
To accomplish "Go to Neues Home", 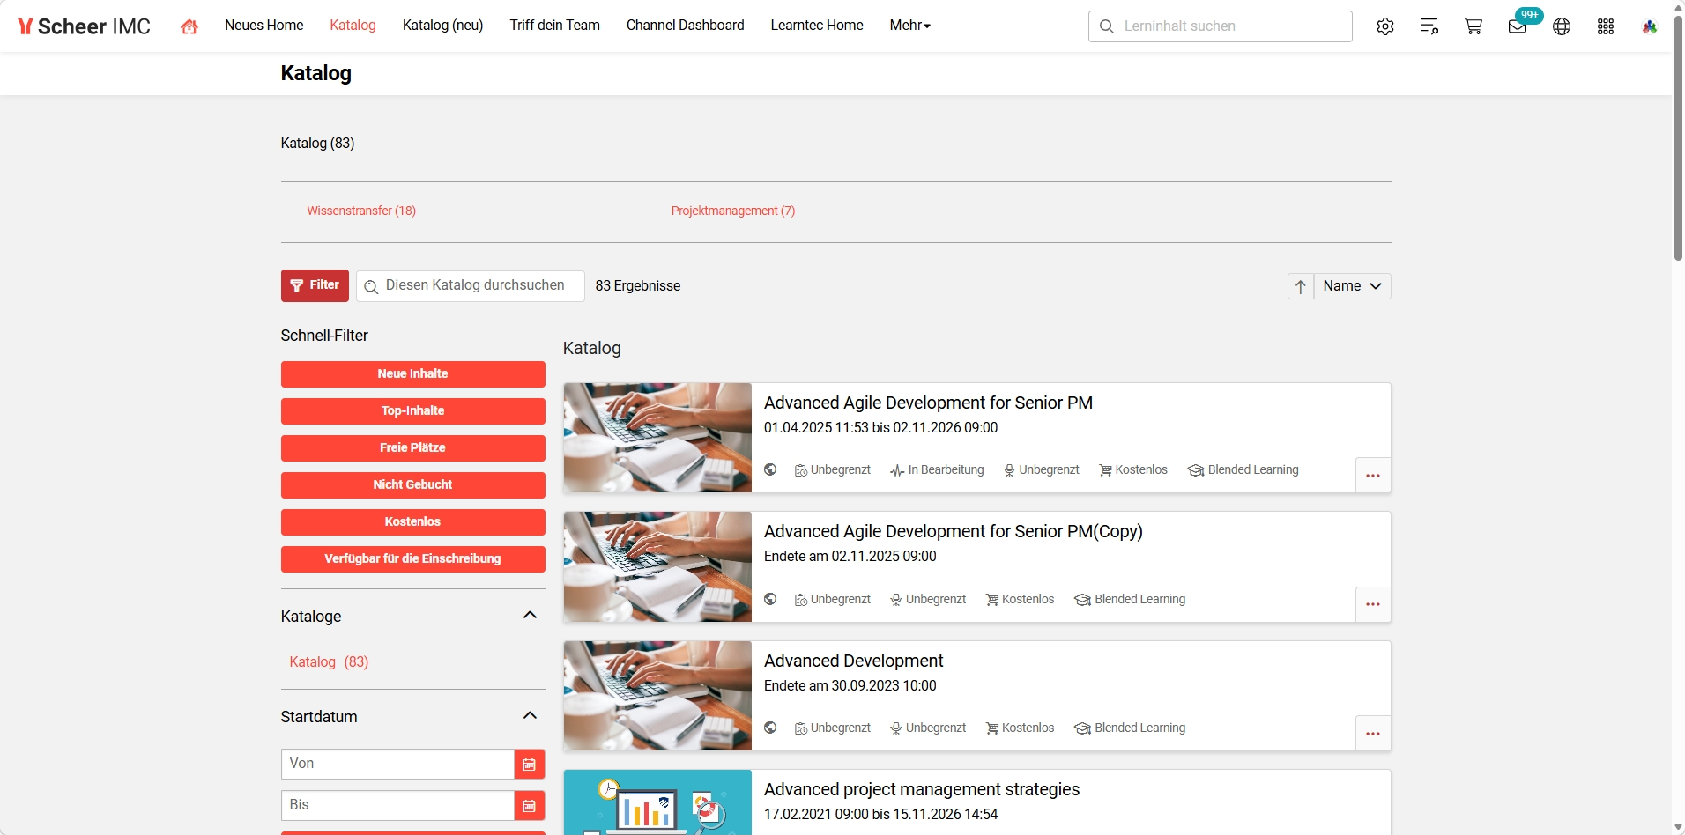I will click(264, 26).
